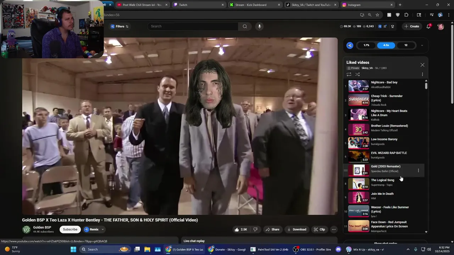Viewport: 454px width, 255px height.
Task: Open Discord from the taskbar
Action: (338, 249)
